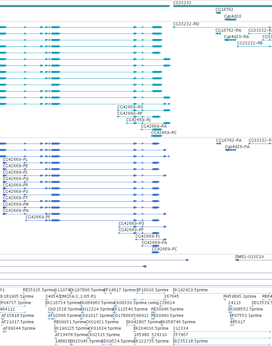Click the EK235218.5prime EST label
Screen dimensions: 272x346
coord(190,342)
